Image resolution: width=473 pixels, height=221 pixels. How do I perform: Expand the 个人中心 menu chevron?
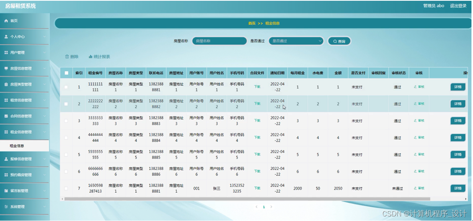[45, 37]
